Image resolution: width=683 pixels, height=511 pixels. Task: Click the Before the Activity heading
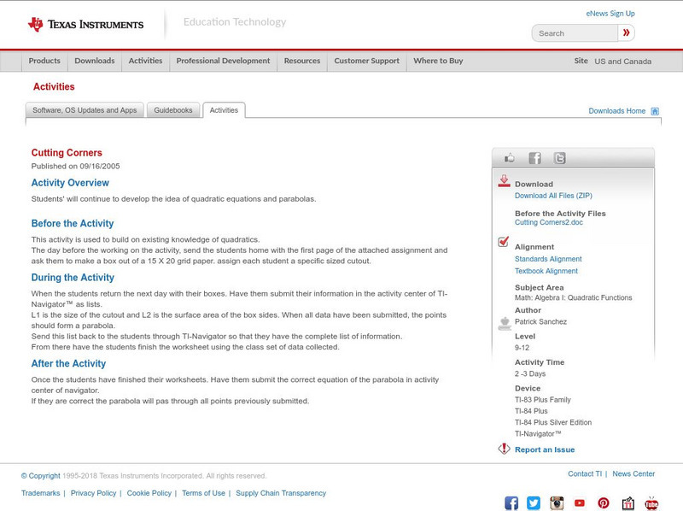pyautogui.click(x=73, y=223)
